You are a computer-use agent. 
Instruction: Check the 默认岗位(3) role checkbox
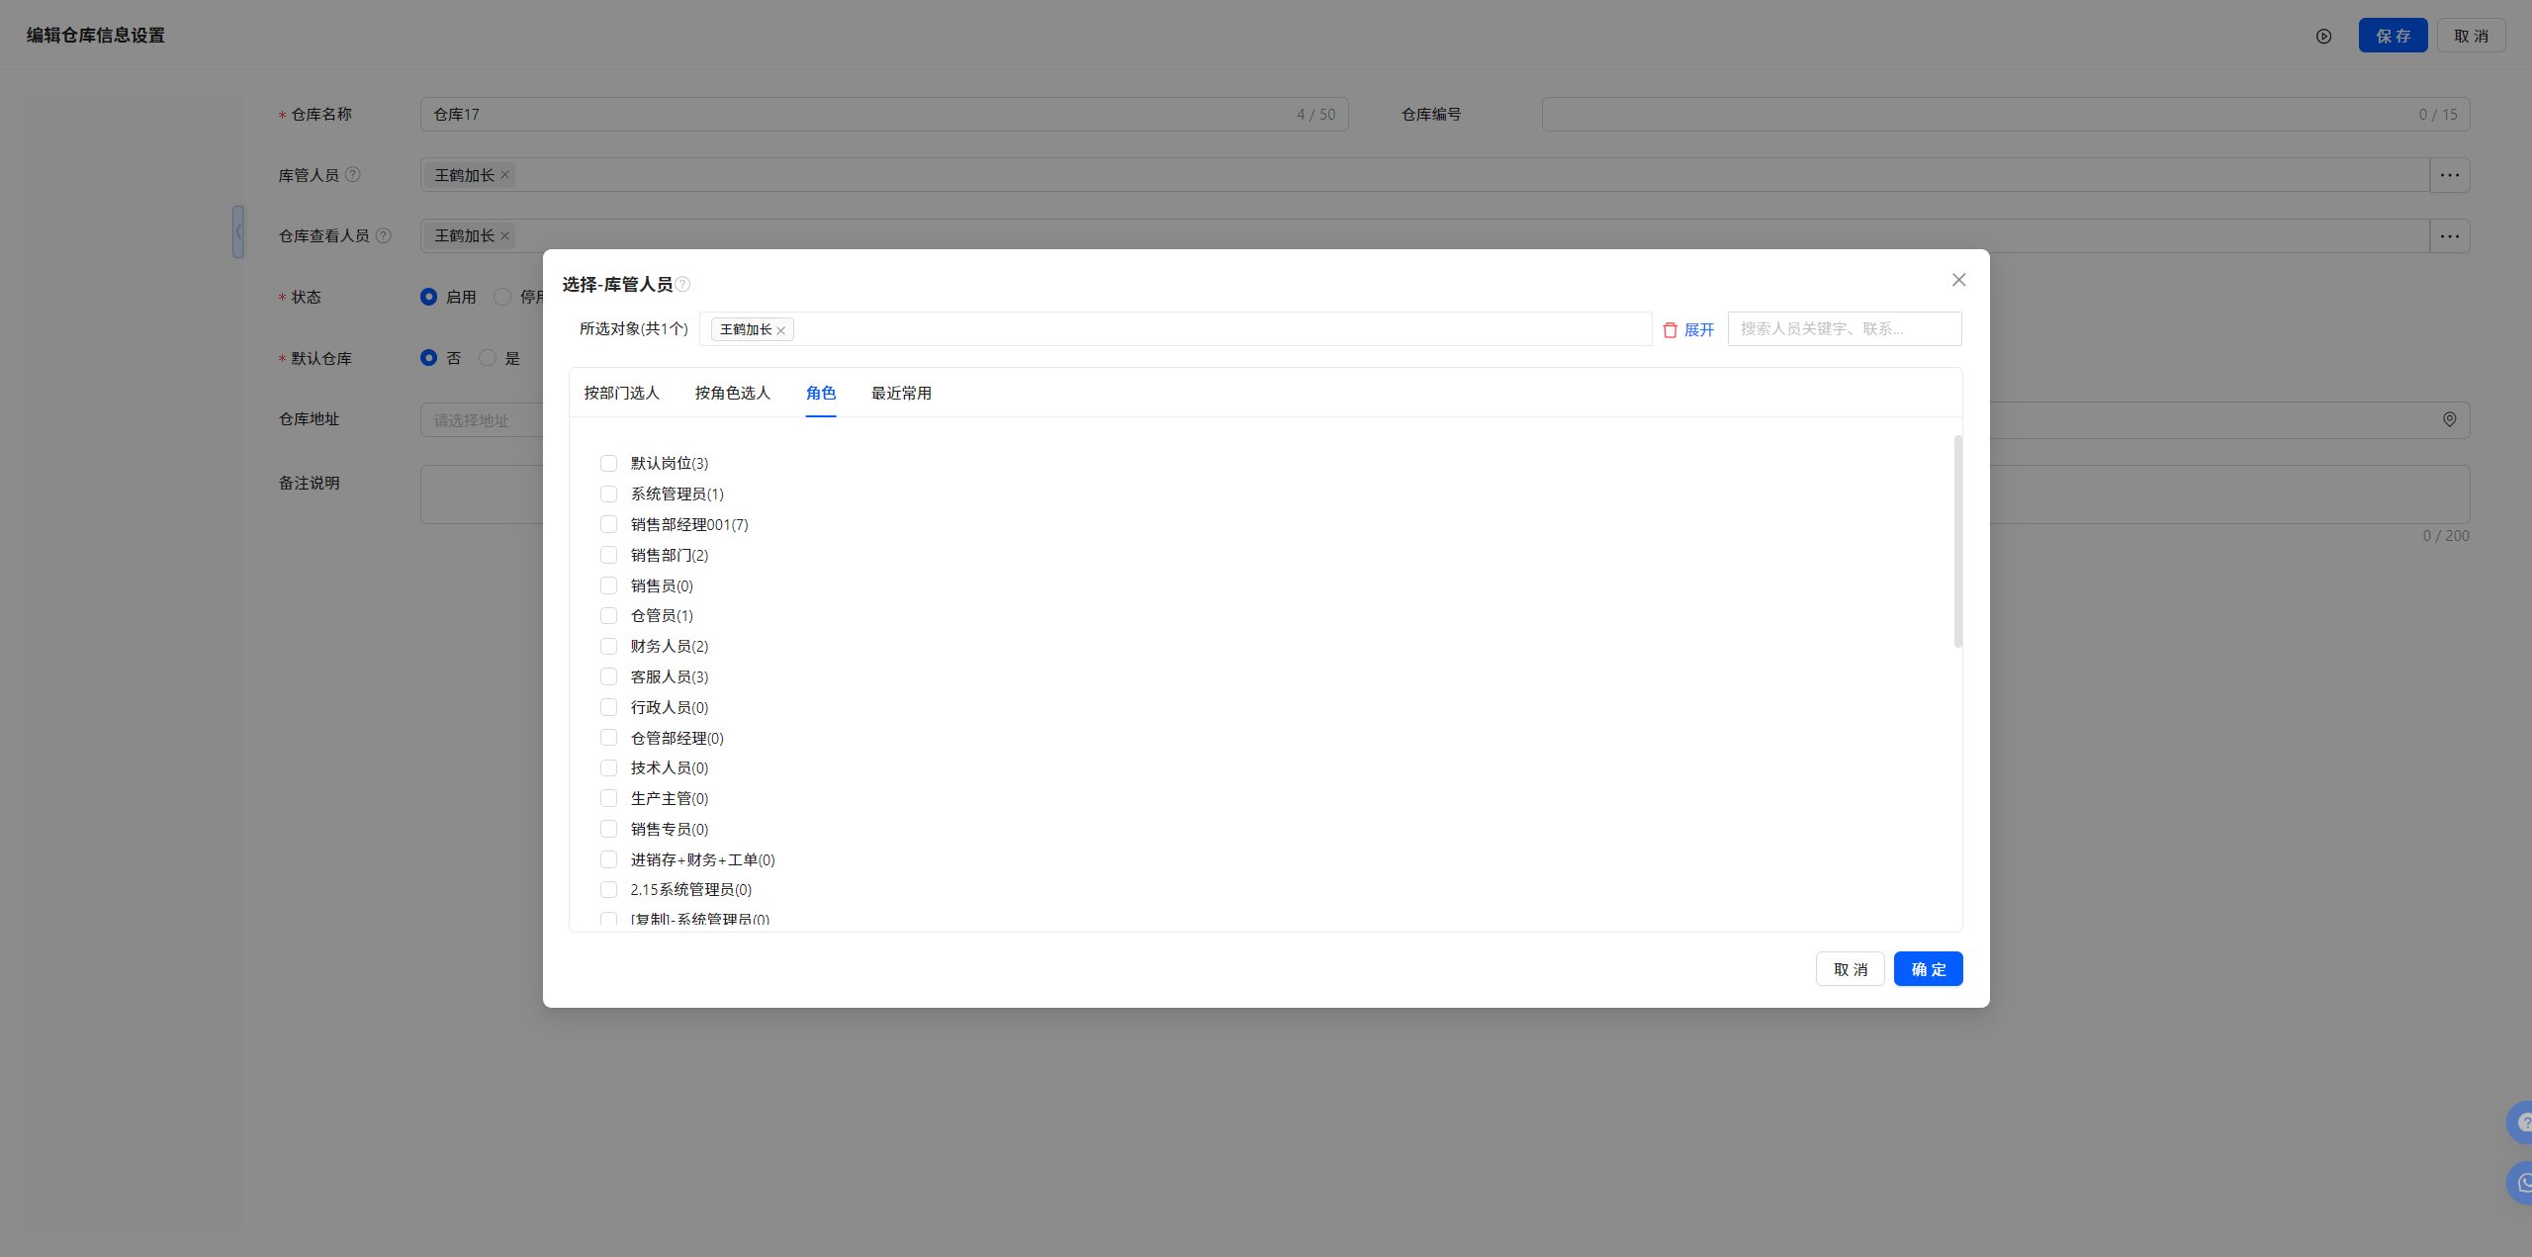608,463
